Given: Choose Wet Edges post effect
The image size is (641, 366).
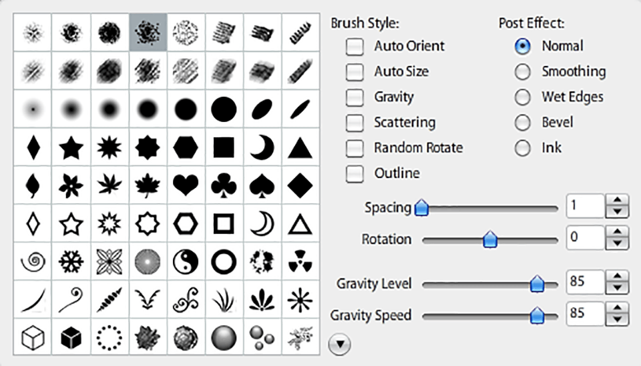Looking at the screenshot, I should click(522, 97).
